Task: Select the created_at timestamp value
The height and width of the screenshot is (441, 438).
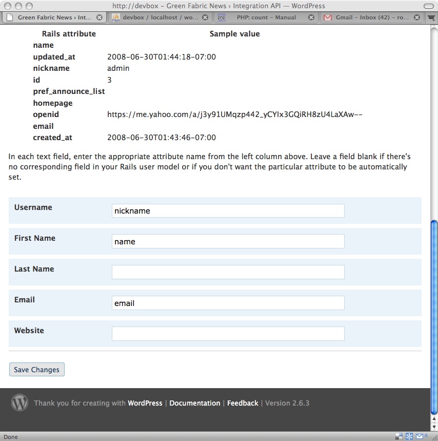Action: click(x=162, y=138)
